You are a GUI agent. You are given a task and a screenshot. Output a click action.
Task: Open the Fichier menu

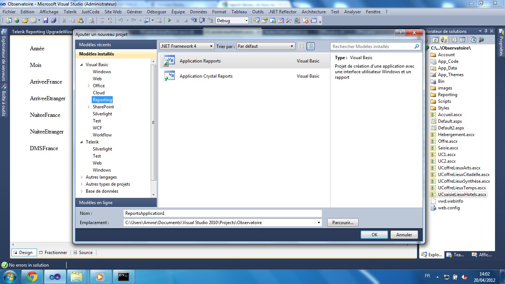tap(9, 12)
